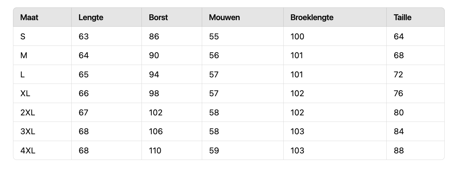Select the 3XL size cell
Image resolution: width=461 pixels, height=169 pixels.
coord(28,132)
